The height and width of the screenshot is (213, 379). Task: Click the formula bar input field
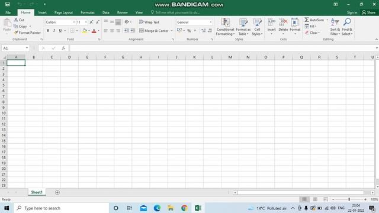tap(223, 48)
